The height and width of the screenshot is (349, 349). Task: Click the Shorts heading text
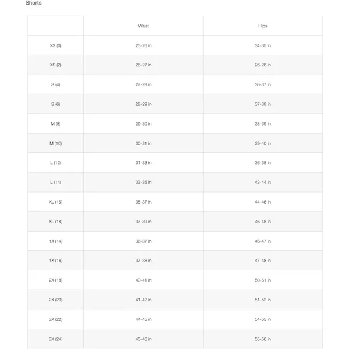click(34, 3)
